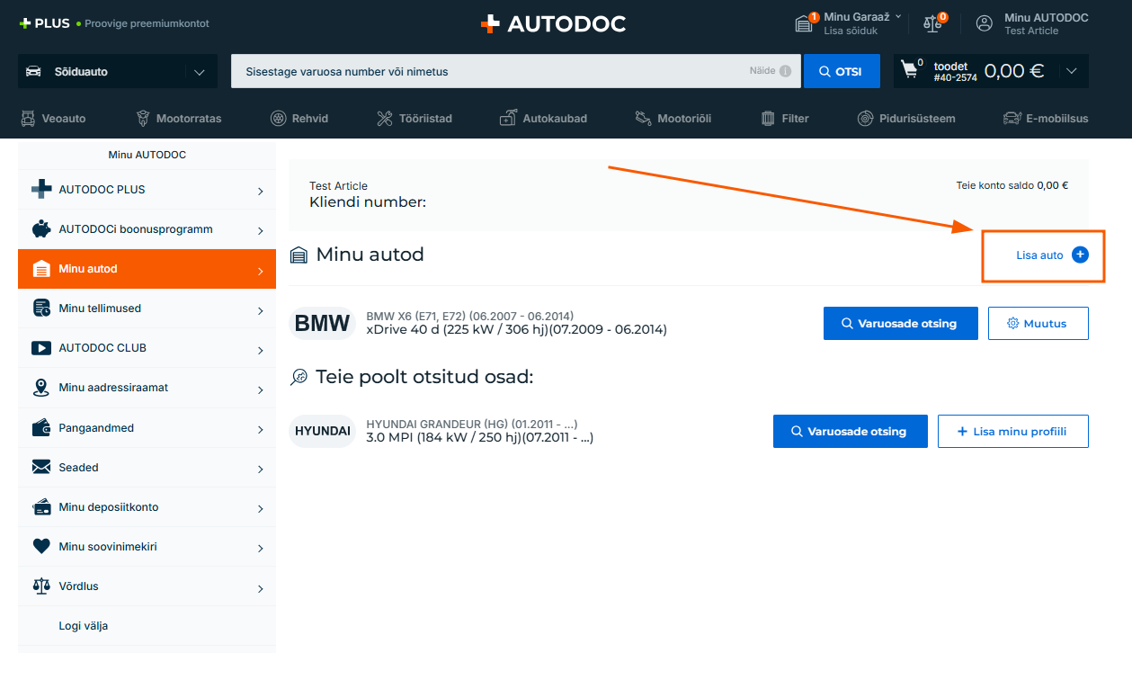Open Minu tellimused in the sidebar
Screen dimensions: 1132x680
coord(147,309)
